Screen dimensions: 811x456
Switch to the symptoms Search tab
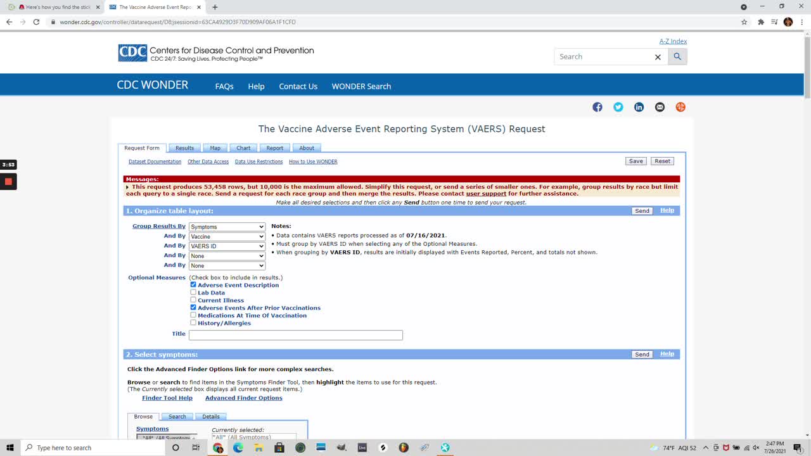coord(177,417)
